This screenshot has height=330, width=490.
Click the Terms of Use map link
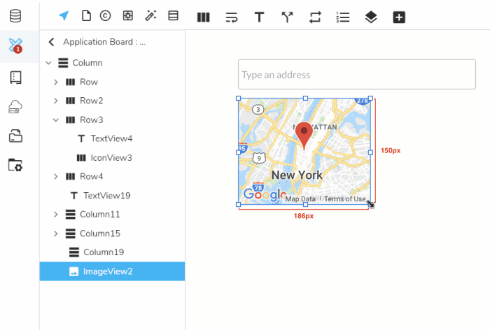(x=344, y=199)
